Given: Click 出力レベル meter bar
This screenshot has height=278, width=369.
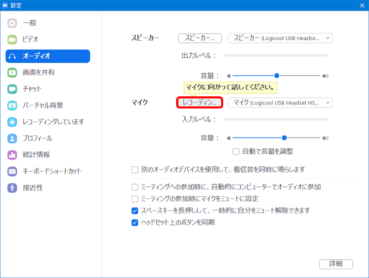Looking at the screenshot, I should (x=276, y=55).
